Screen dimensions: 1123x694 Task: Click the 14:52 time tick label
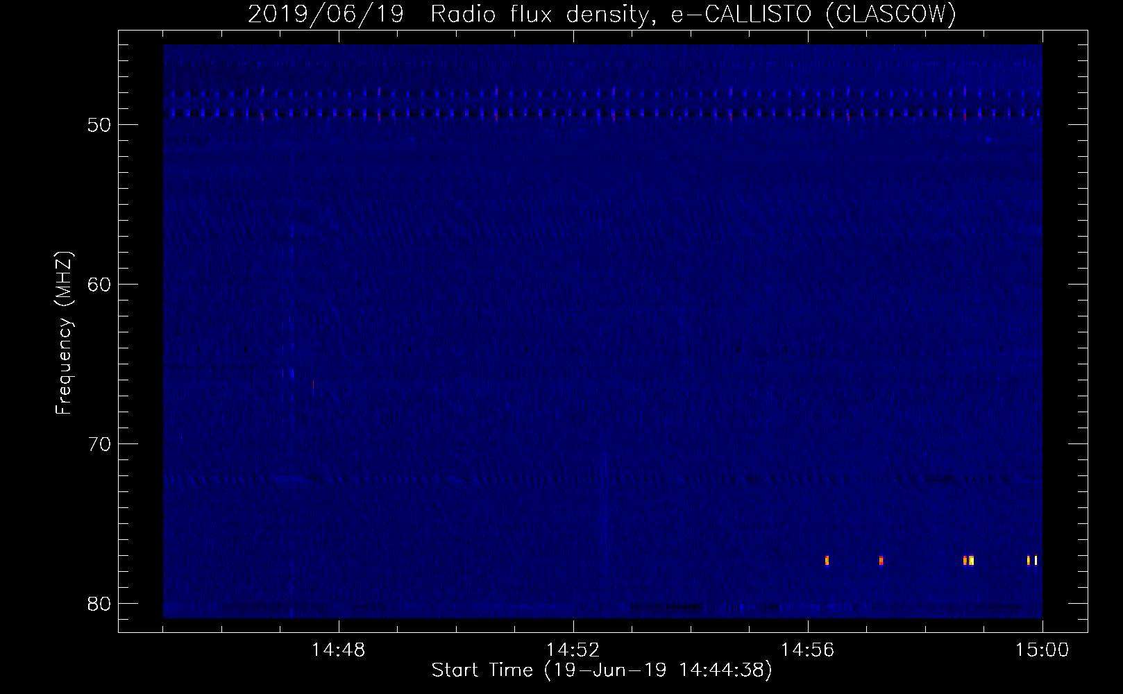point(573,650)
